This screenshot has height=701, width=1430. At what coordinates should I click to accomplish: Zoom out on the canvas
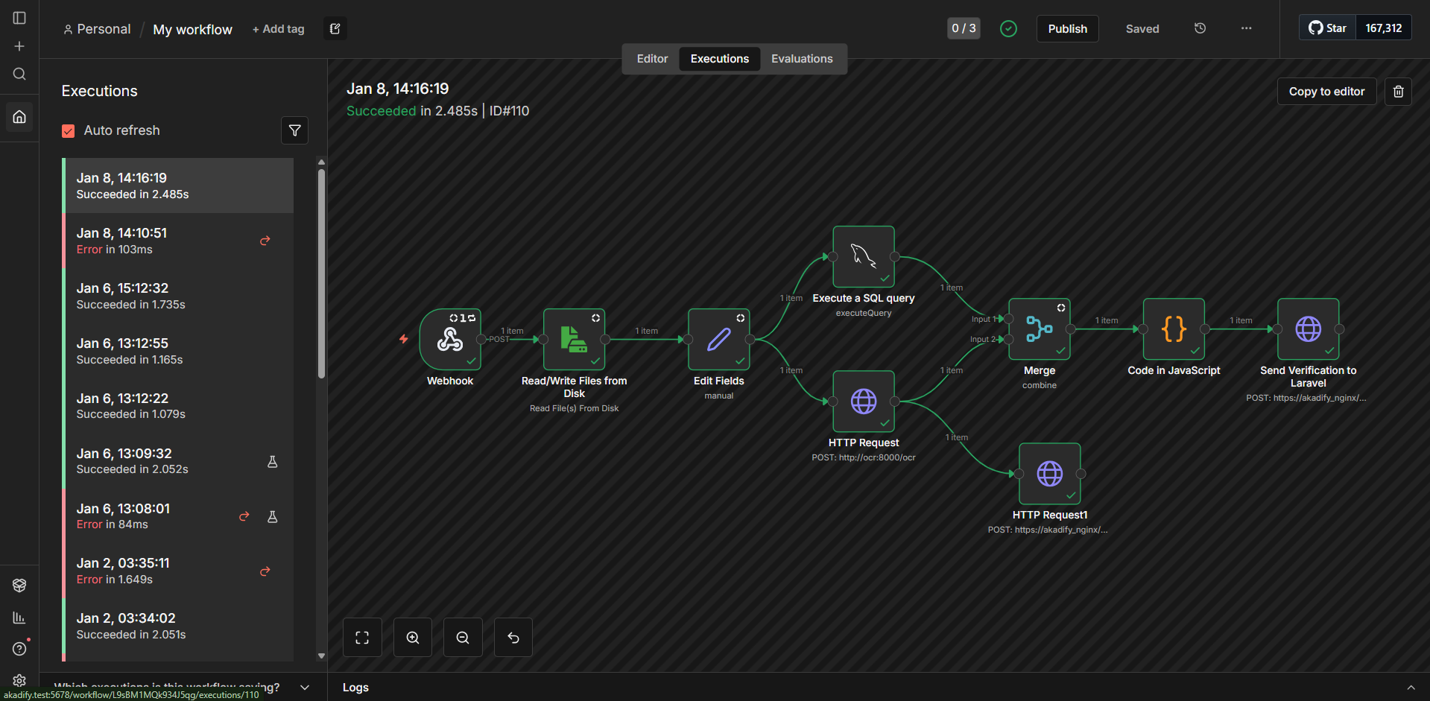[463, 637]
